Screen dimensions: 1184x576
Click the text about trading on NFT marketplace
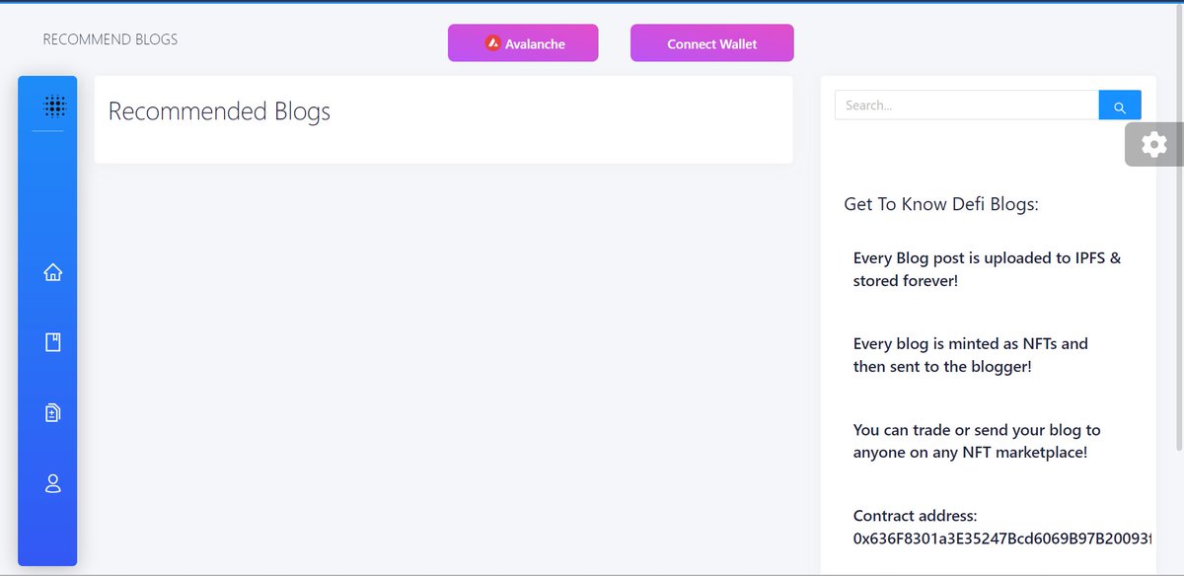[977, 441]
